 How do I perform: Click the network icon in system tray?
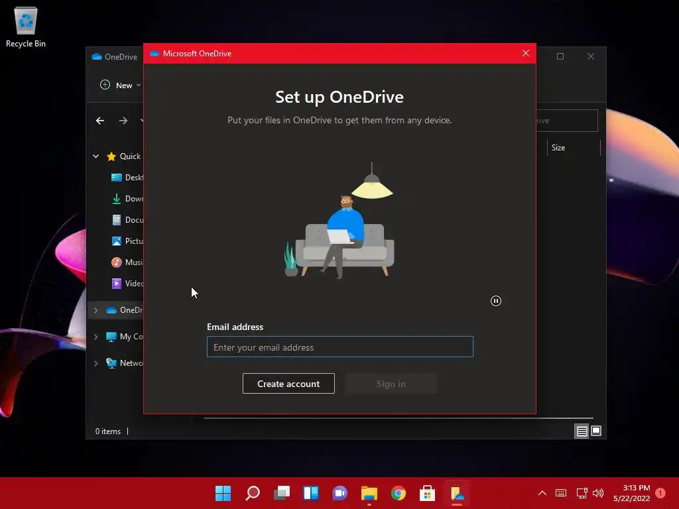[x=582, y=493]
